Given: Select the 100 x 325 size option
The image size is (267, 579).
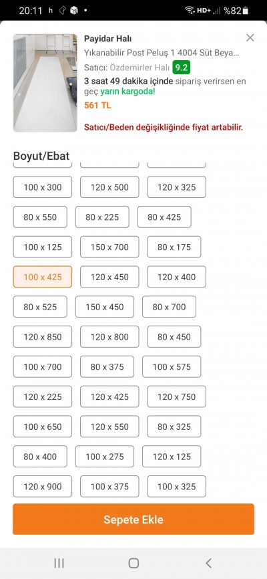Looking at the screenshot, I should point(177,486).
